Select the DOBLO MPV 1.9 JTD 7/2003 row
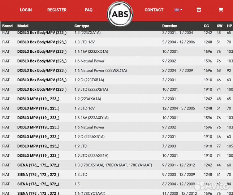Image resolution: width=233 pixels, height=195 pixels. tap(81, 146)
